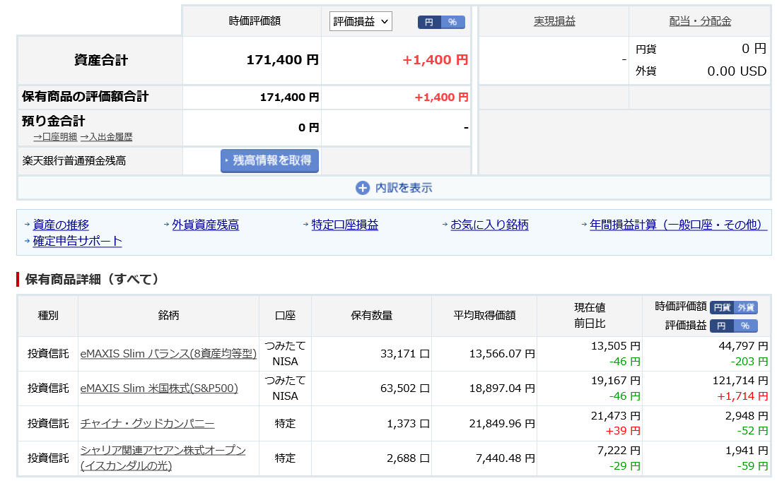Screen dimensions: 777x481
Task: Open 年間損益計算（一般口座・その他） link
Action: [678, 225]
